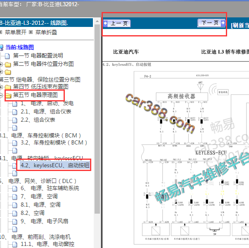The image size is (249, 248).
Task: Open 8.1、电源、空调 diagram
Action: coord(40,205)
